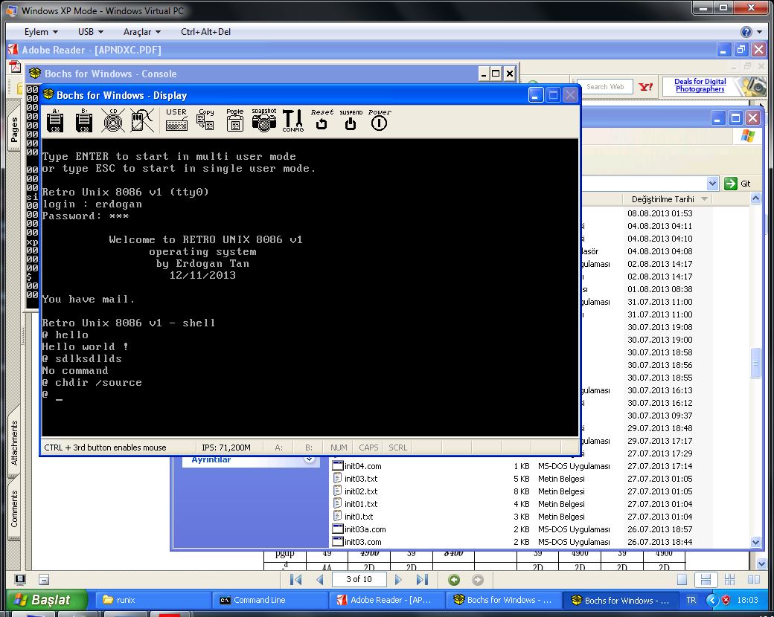
Task: Click the Bochs Power icon
Action: 379,120
